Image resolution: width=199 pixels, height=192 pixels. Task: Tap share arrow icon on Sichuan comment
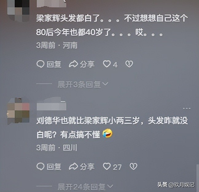click(73, 166)
